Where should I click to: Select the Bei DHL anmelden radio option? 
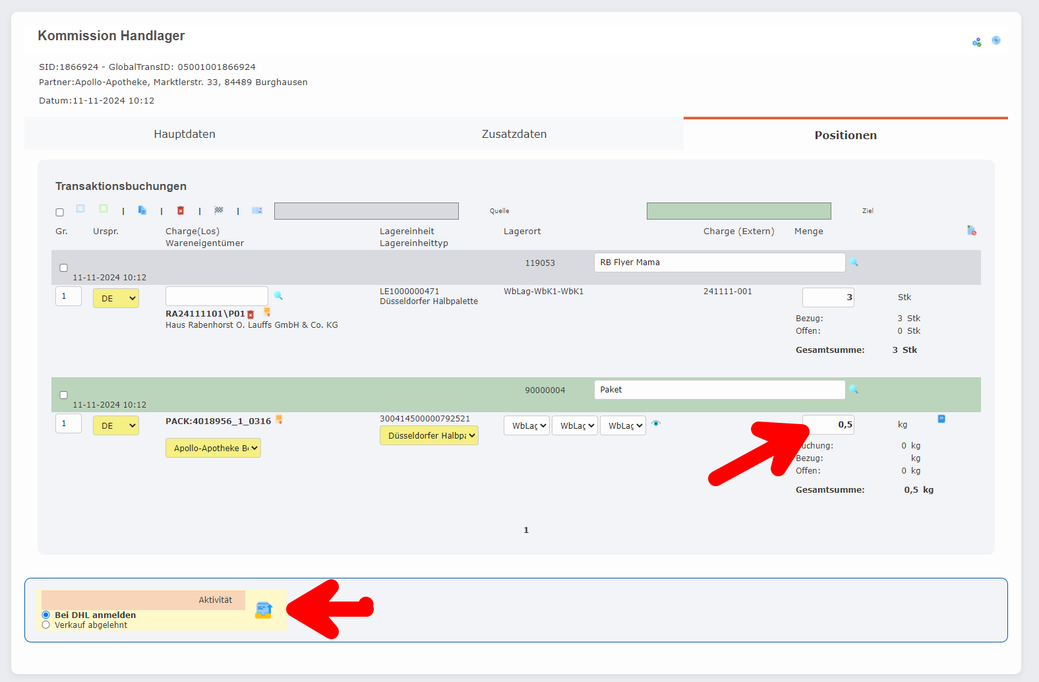click(45, 615)
